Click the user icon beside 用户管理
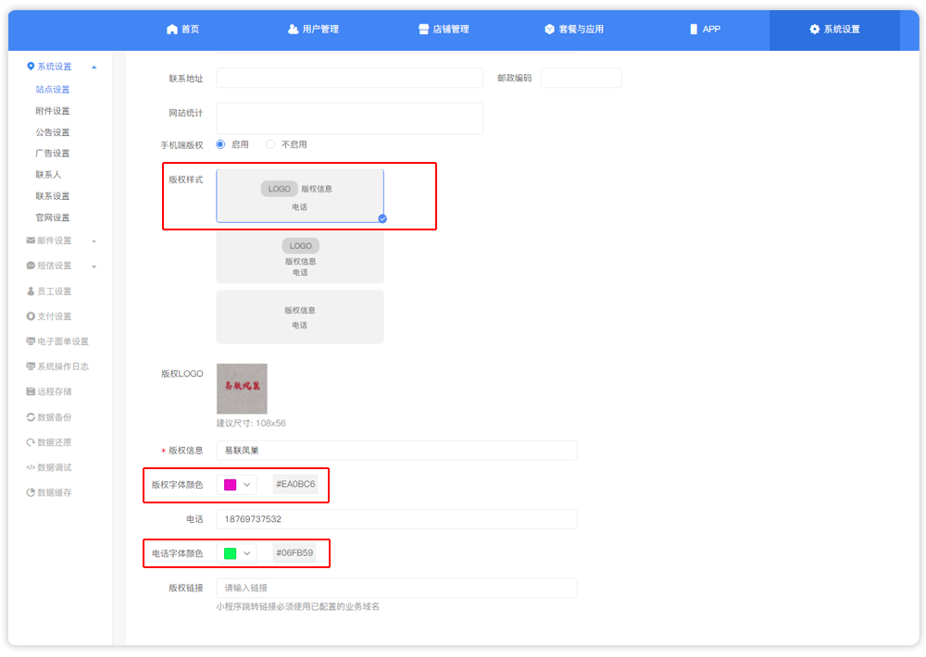The image size is (926, 657). coord(293,29)
